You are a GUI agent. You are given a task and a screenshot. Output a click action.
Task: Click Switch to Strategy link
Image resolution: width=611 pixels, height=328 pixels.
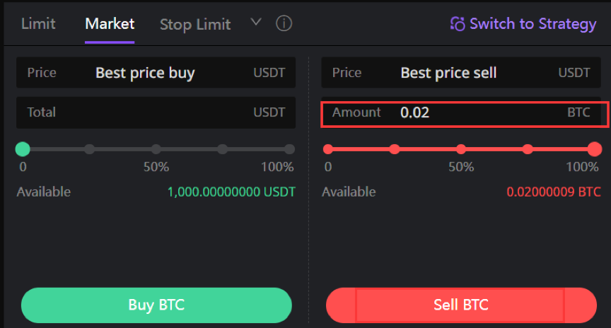point(523,24)
